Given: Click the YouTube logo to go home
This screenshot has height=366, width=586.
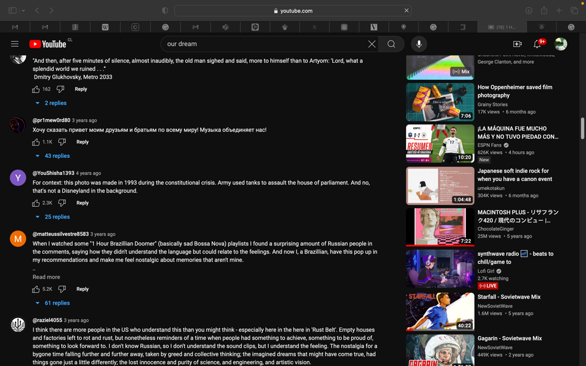Looking at the screenshot, I should coord(48,44).
